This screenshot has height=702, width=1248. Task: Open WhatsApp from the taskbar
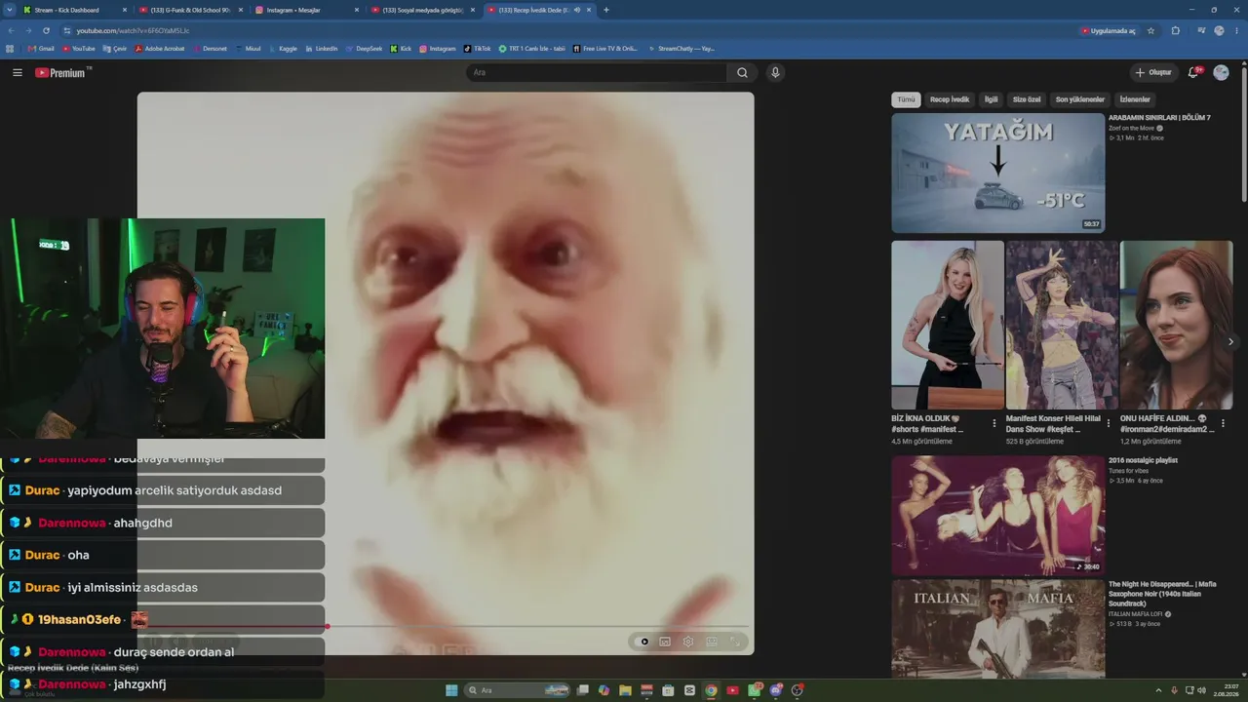[755, 690]
